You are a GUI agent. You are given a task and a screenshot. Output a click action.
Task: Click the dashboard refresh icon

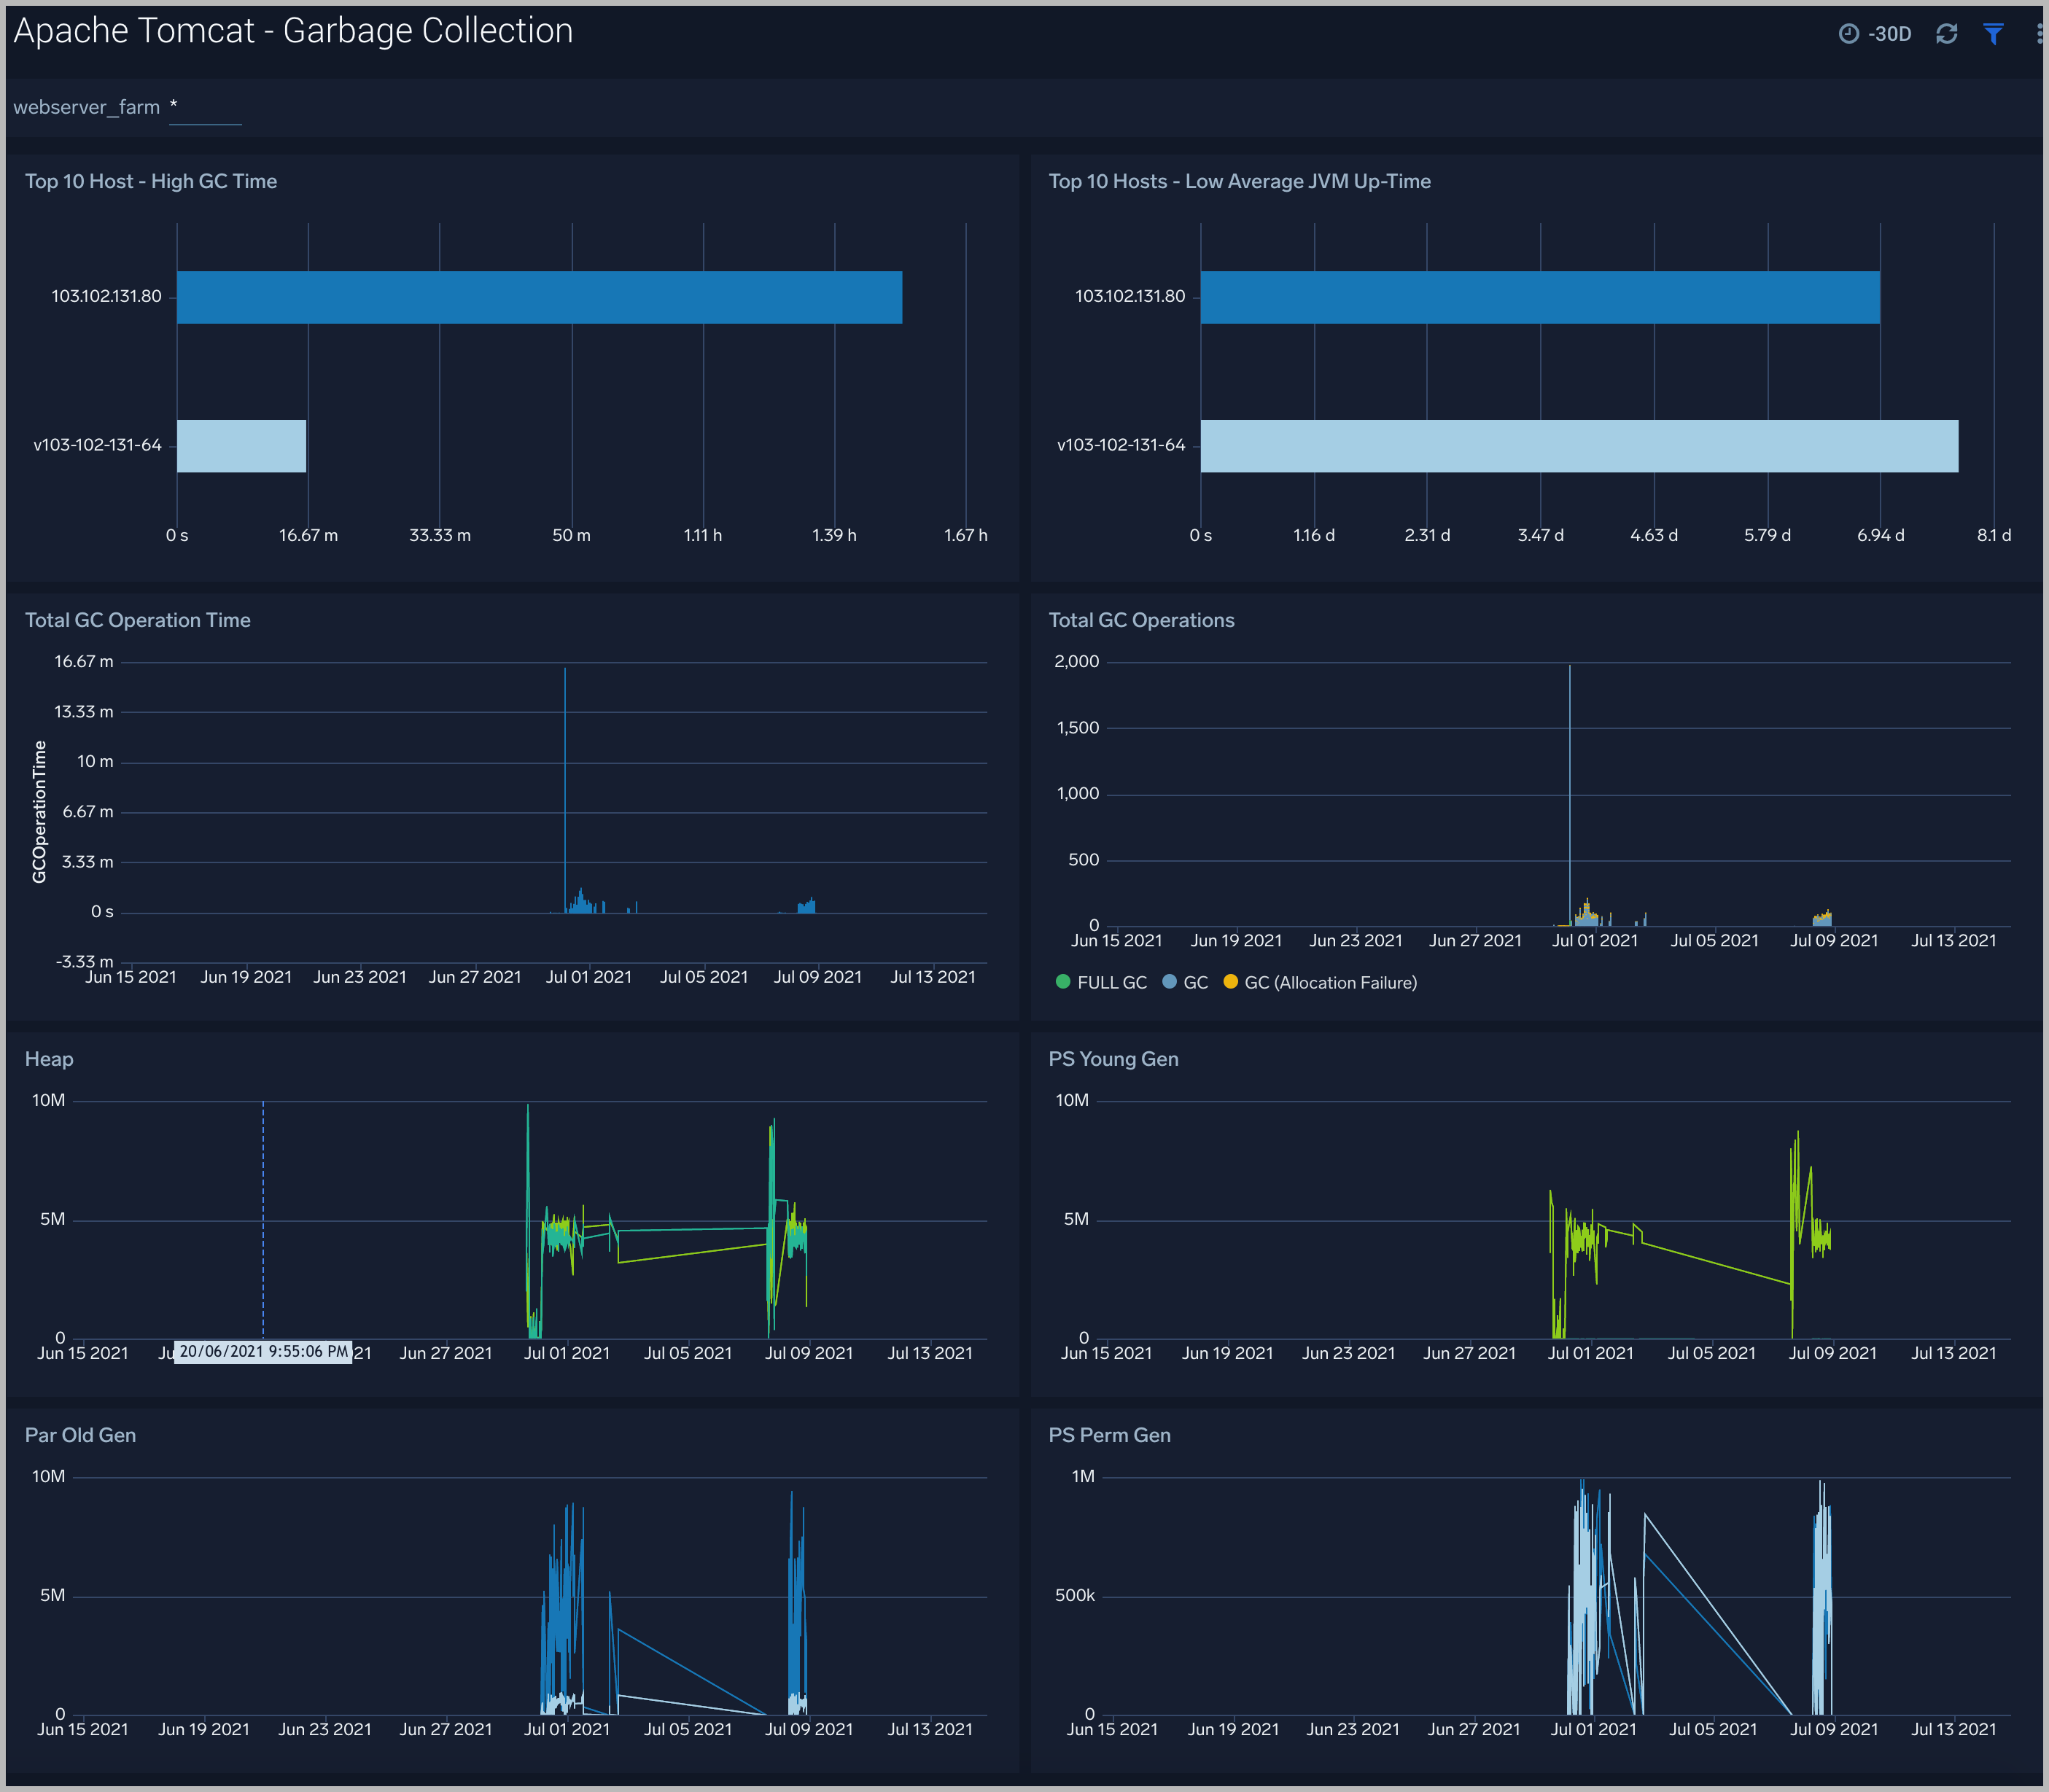click(1945, 34)
